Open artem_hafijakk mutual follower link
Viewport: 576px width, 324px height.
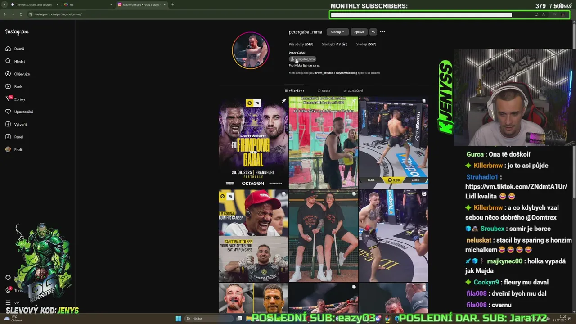324,72
